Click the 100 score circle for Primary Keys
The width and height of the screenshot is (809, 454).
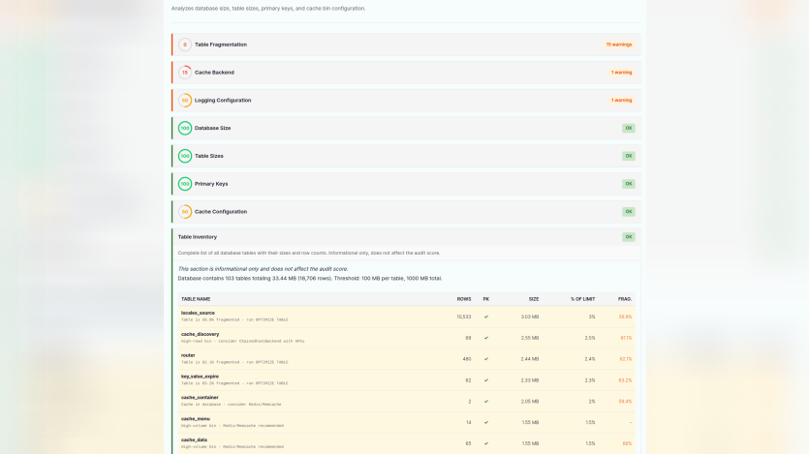coord(185,184)
